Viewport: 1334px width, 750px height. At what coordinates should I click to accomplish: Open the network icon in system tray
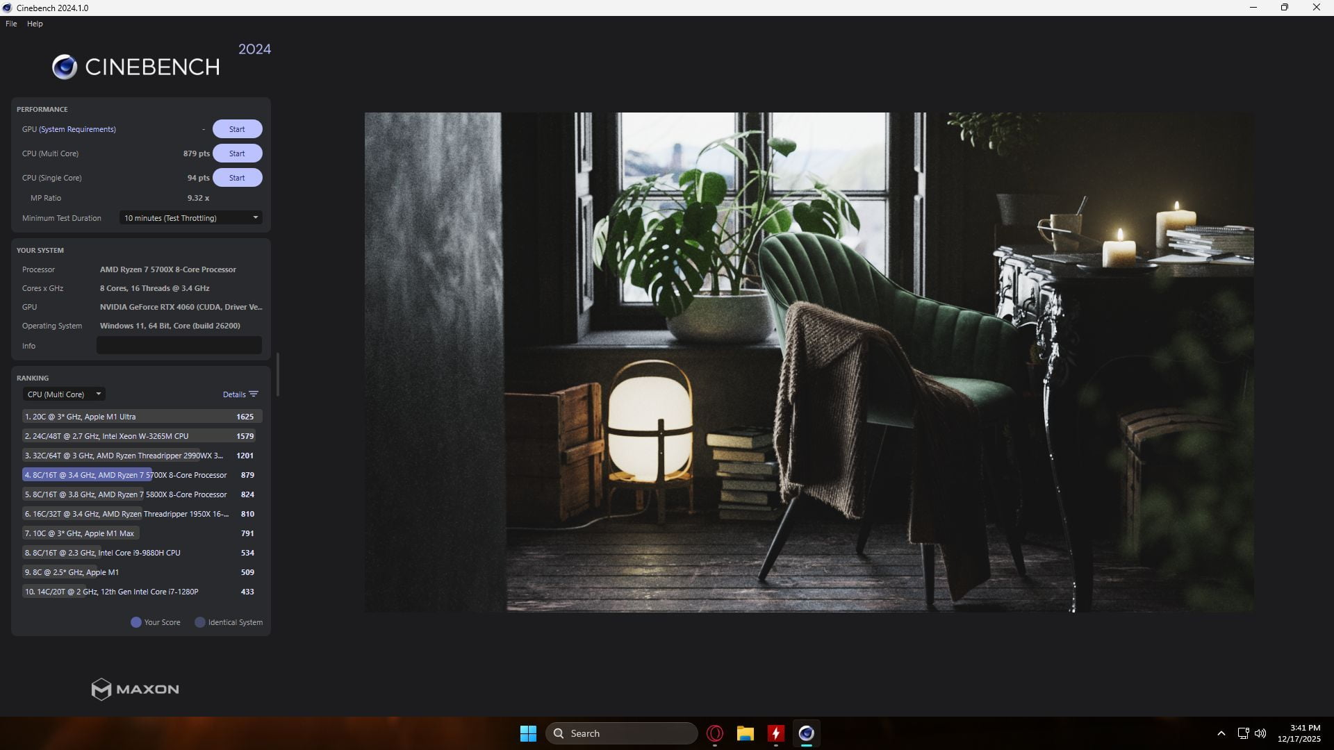tap(1243, 733)
